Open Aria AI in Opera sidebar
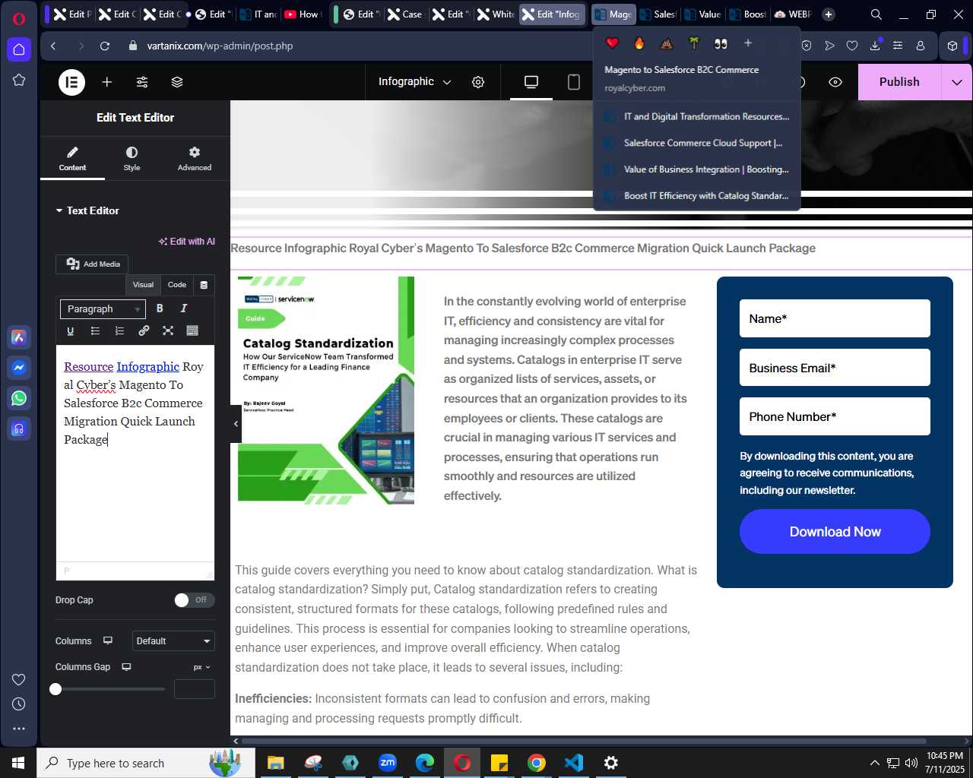This screenshot has width=973, height=778. 19,337
